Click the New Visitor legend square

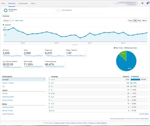[115, 48]
